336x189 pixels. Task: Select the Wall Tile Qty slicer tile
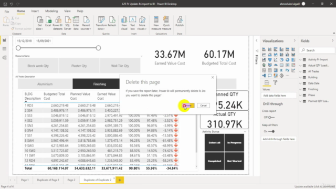[x=120, y=66]
